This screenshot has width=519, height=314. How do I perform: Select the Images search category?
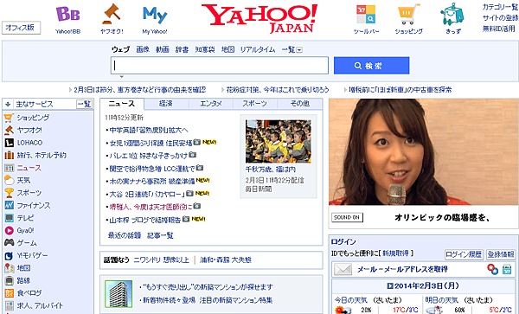pyautogui.click(x=143, y=49)
